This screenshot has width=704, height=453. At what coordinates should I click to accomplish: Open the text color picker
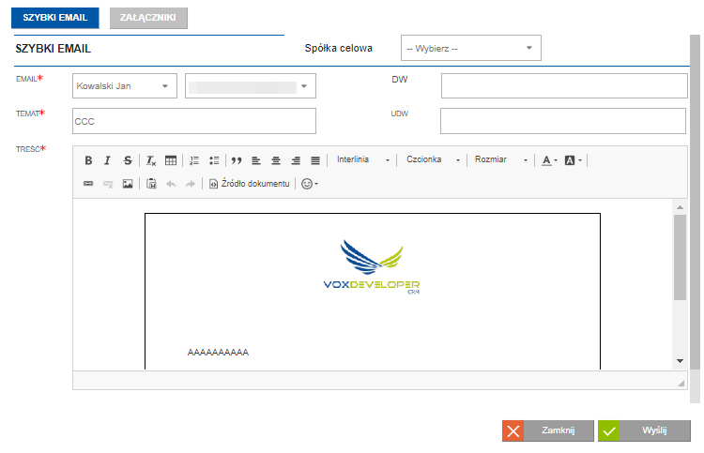pyautogui.click(x=549, y=160)
